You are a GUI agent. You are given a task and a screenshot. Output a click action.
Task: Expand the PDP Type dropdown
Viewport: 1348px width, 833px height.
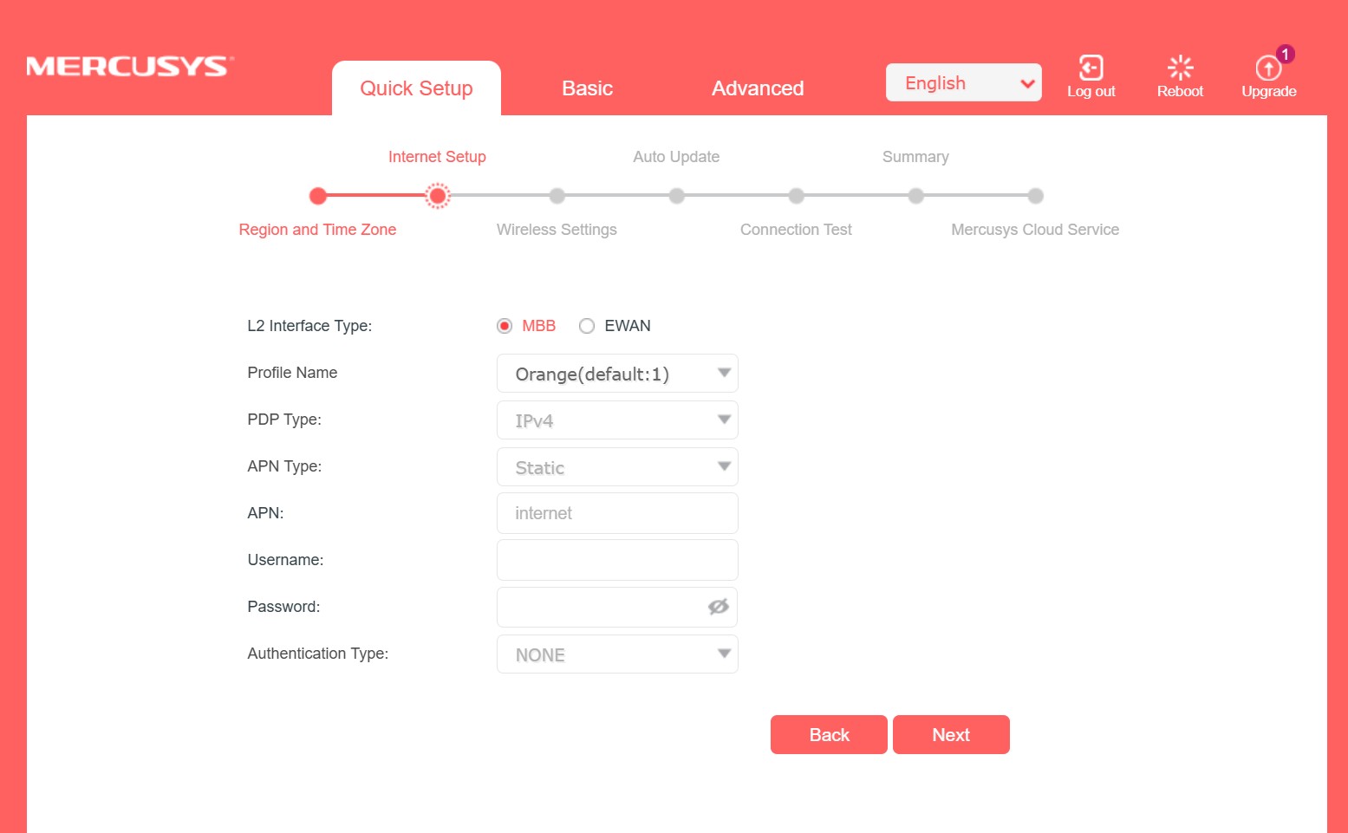pos(617,420)
